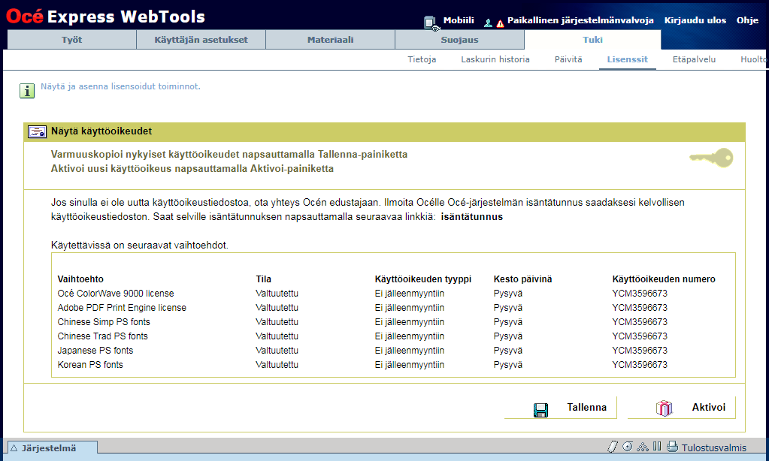Click the Käyttöoikeuden tyyppi column header

click(422, 279)
